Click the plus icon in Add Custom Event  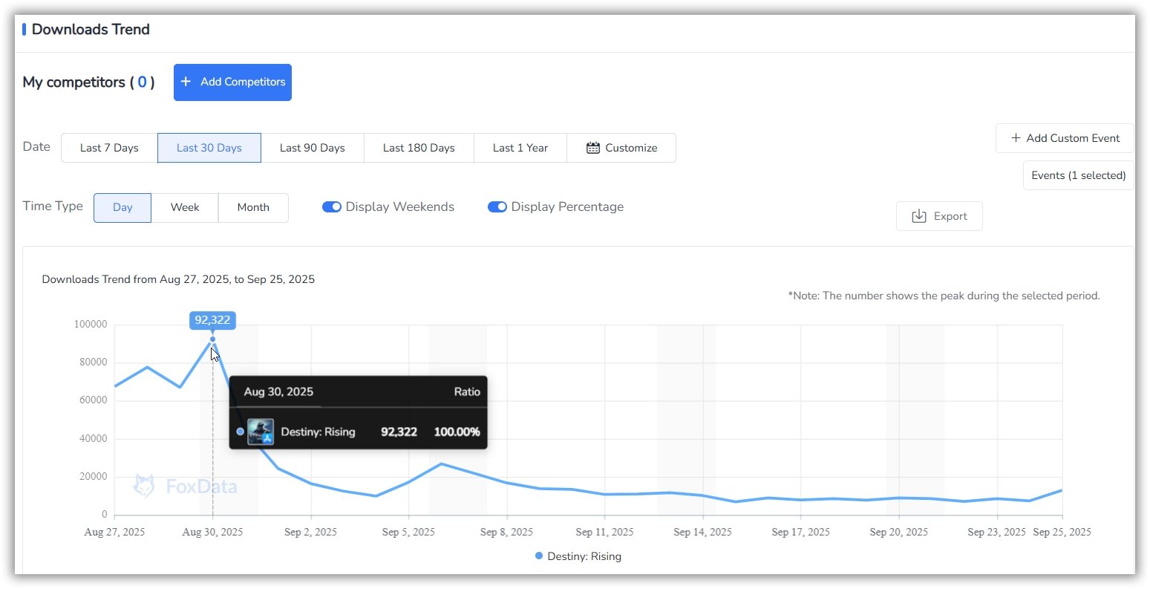point(1016,138)
